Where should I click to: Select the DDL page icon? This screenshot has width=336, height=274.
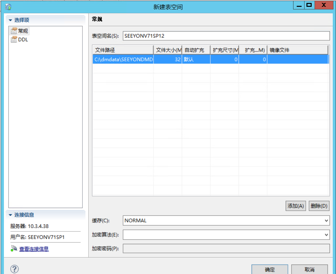tap(14, 39)
